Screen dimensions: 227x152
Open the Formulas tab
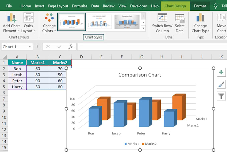click(80, 6)
